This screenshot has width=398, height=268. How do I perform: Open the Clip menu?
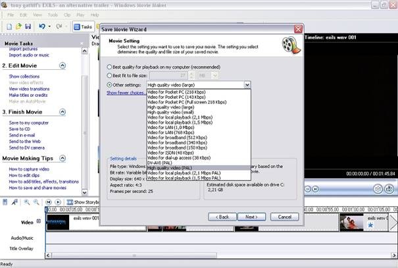coord(67,14)
